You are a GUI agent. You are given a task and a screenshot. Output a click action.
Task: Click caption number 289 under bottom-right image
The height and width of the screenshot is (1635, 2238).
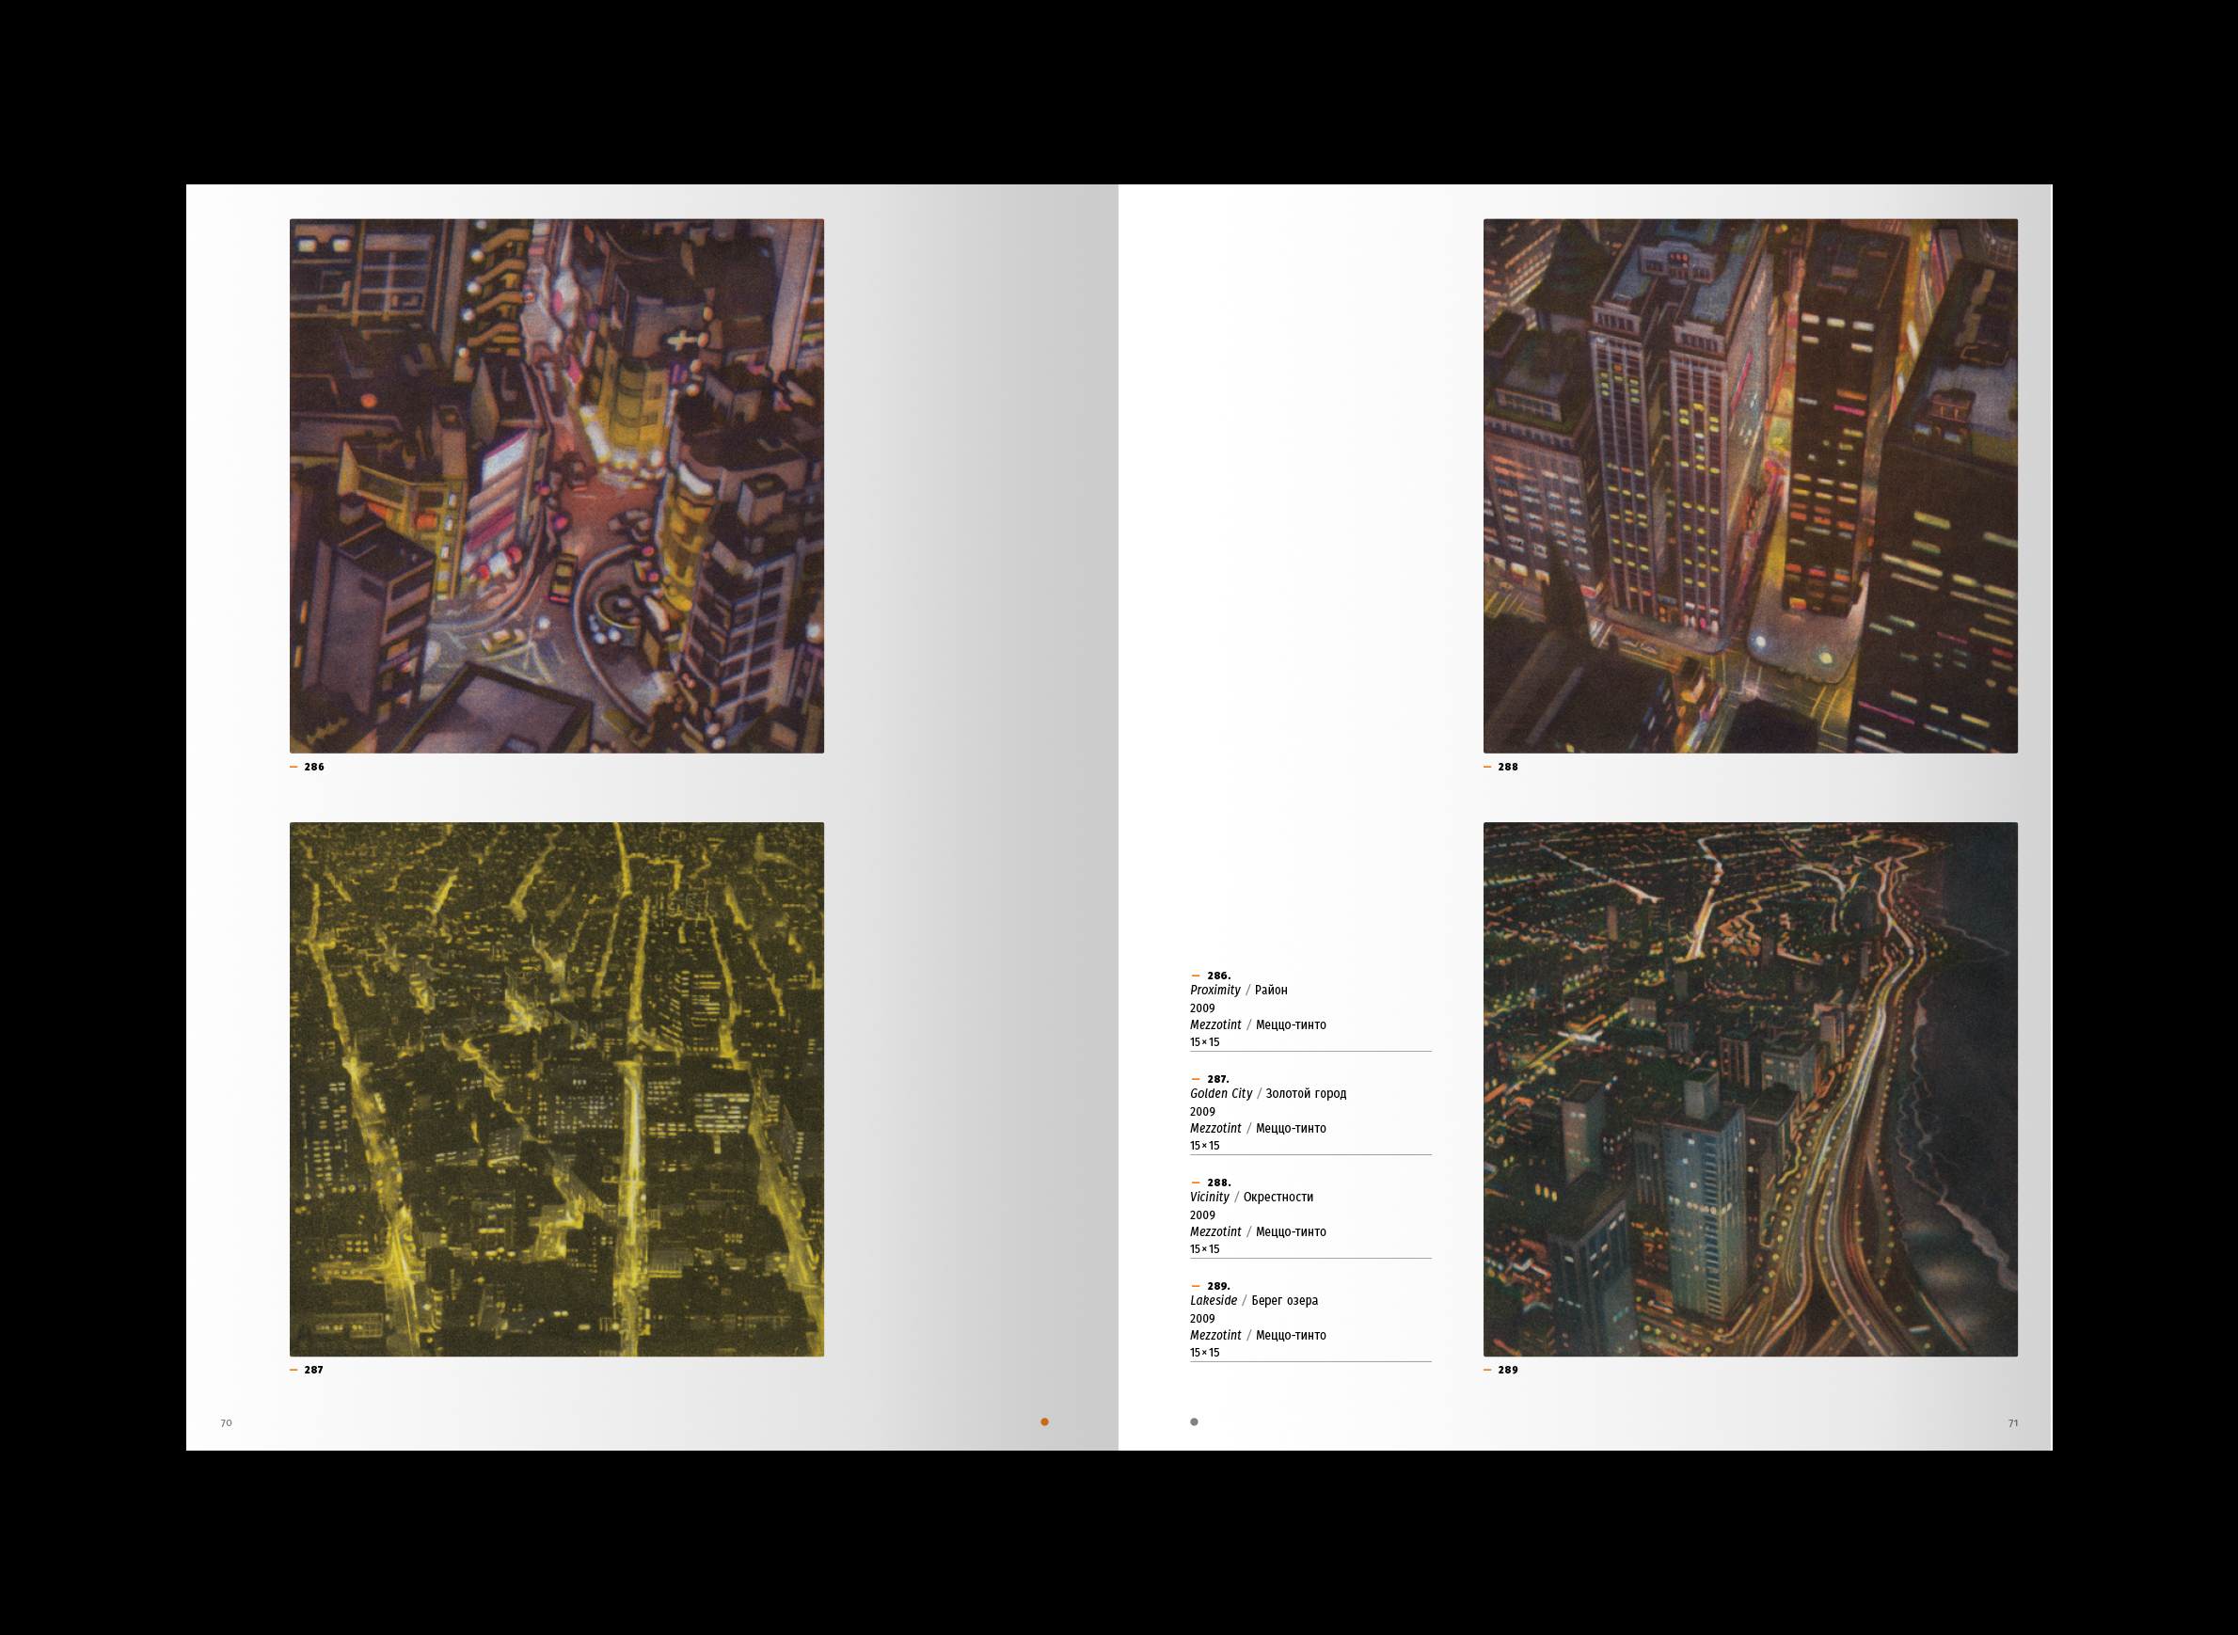click(x=1507, y=1370)
